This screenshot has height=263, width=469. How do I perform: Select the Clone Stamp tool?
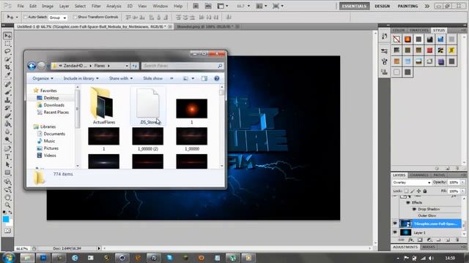click(x=8, y=100)
